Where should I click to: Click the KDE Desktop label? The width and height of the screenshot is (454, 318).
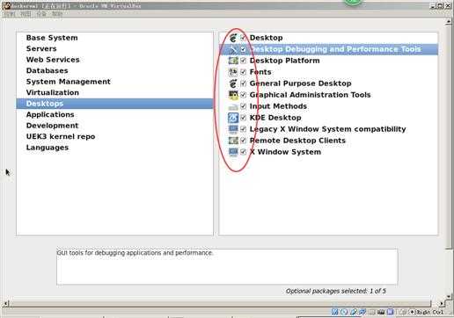(275, 118)
